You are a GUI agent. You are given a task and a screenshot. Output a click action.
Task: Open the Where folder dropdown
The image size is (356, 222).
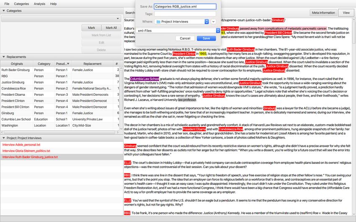tap(182, 21)
